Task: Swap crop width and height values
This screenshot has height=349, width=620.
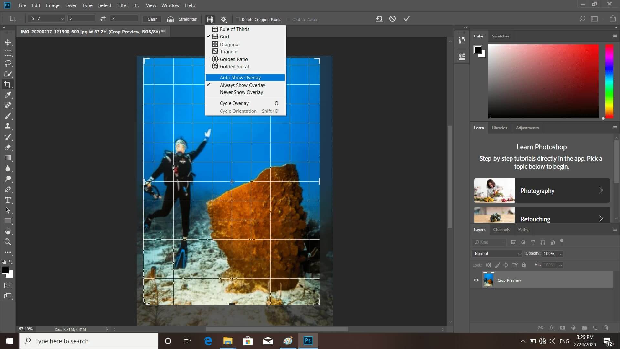Action: (x=103, y=19)
